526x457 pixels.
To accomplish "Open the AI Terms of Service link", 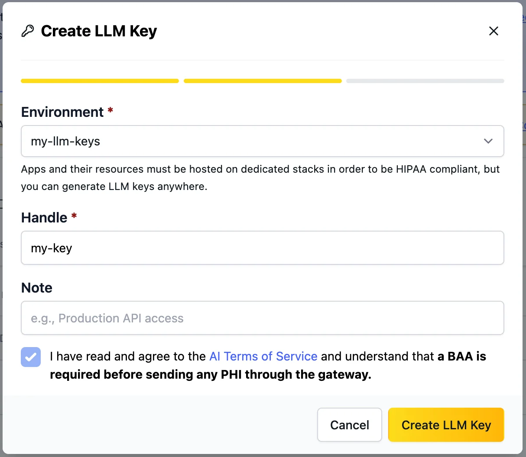I will point(263,356).
